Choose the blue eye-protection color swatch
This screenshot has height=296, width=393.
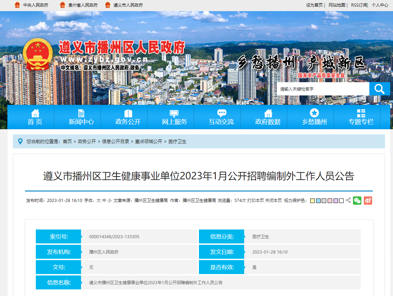pyautogui.click(x=318, y=201)
